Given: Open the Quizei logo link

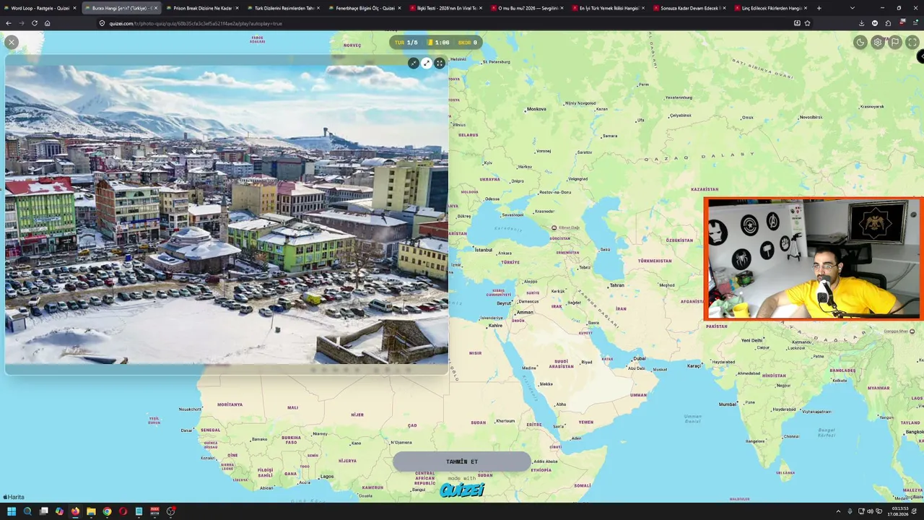Looking at the screenshot, I should (x=462, y=490).
